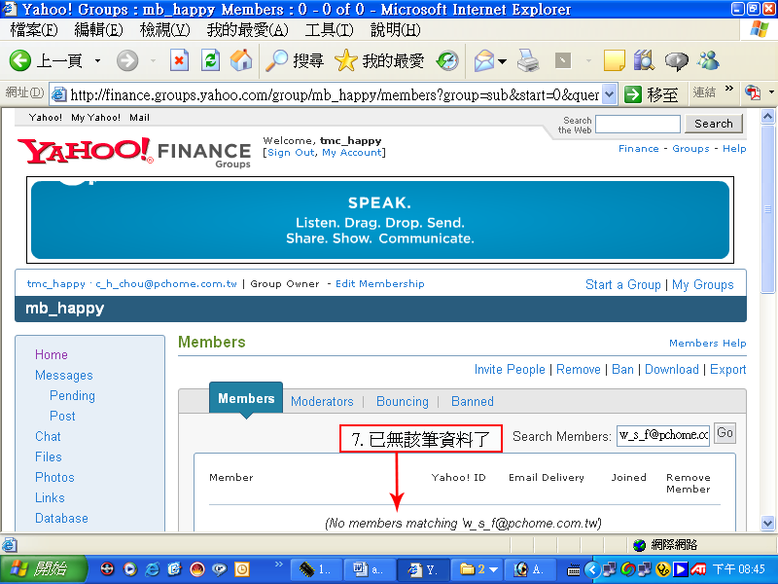Switch to the Banned tab
The height and width of the screenshot is (584, 778).
pos(473,401)
